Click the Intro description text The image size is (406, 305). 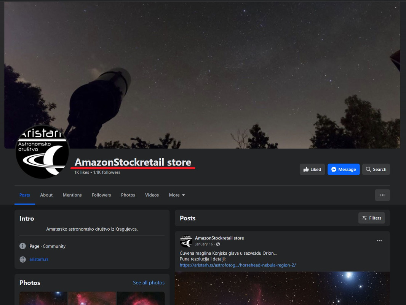tap(92, 229)
